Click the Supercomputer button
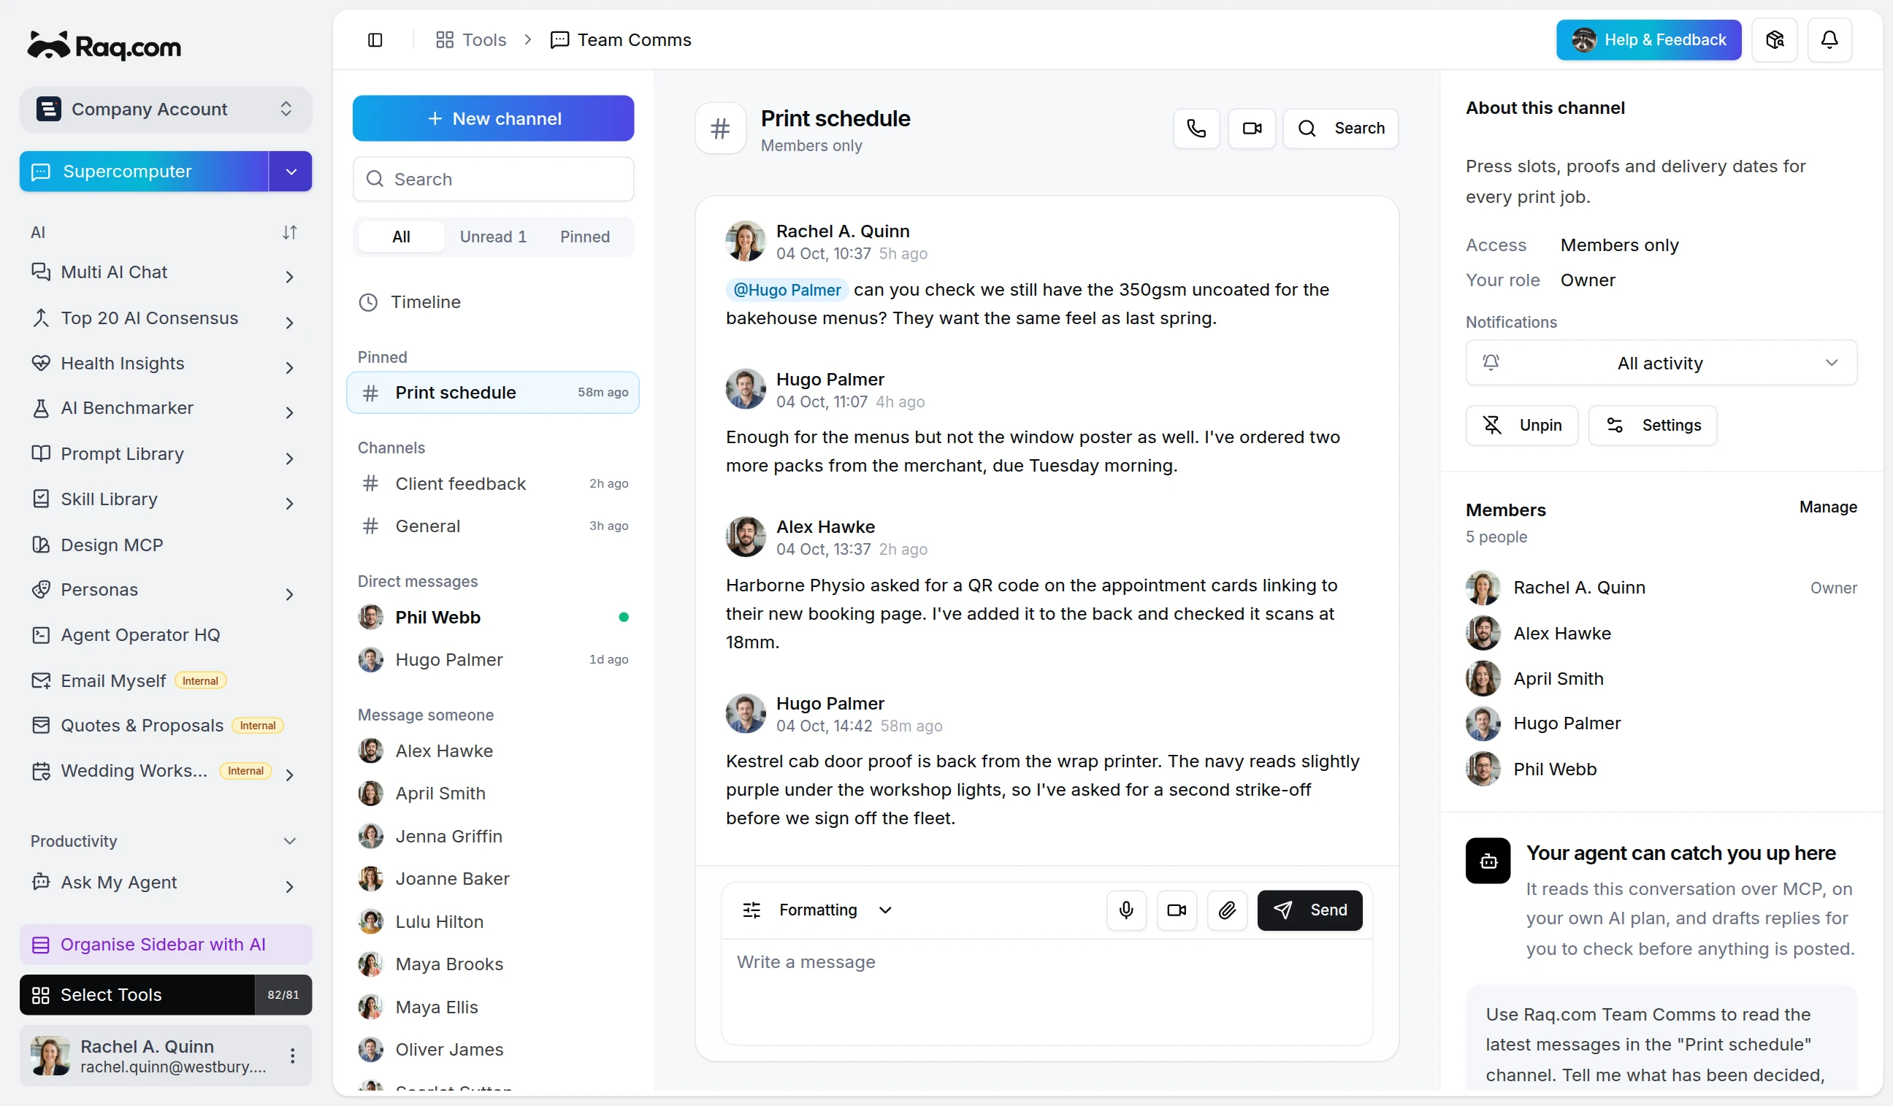 coord(144,172)
